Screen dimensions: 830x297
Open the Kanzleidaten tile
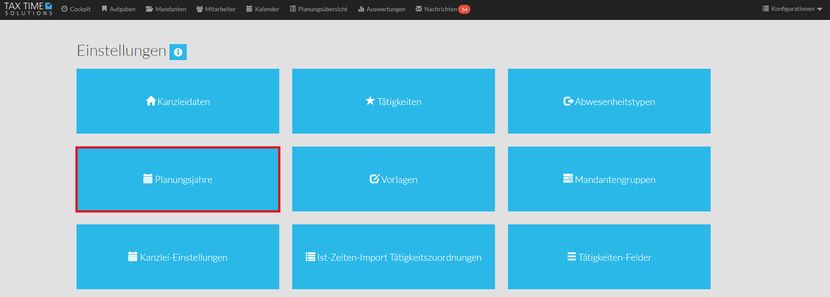click(x=178, y=101)
